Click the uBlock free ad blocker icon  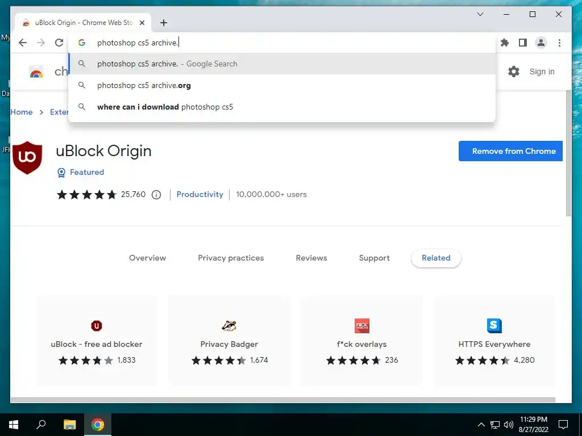tap(97, 326)
